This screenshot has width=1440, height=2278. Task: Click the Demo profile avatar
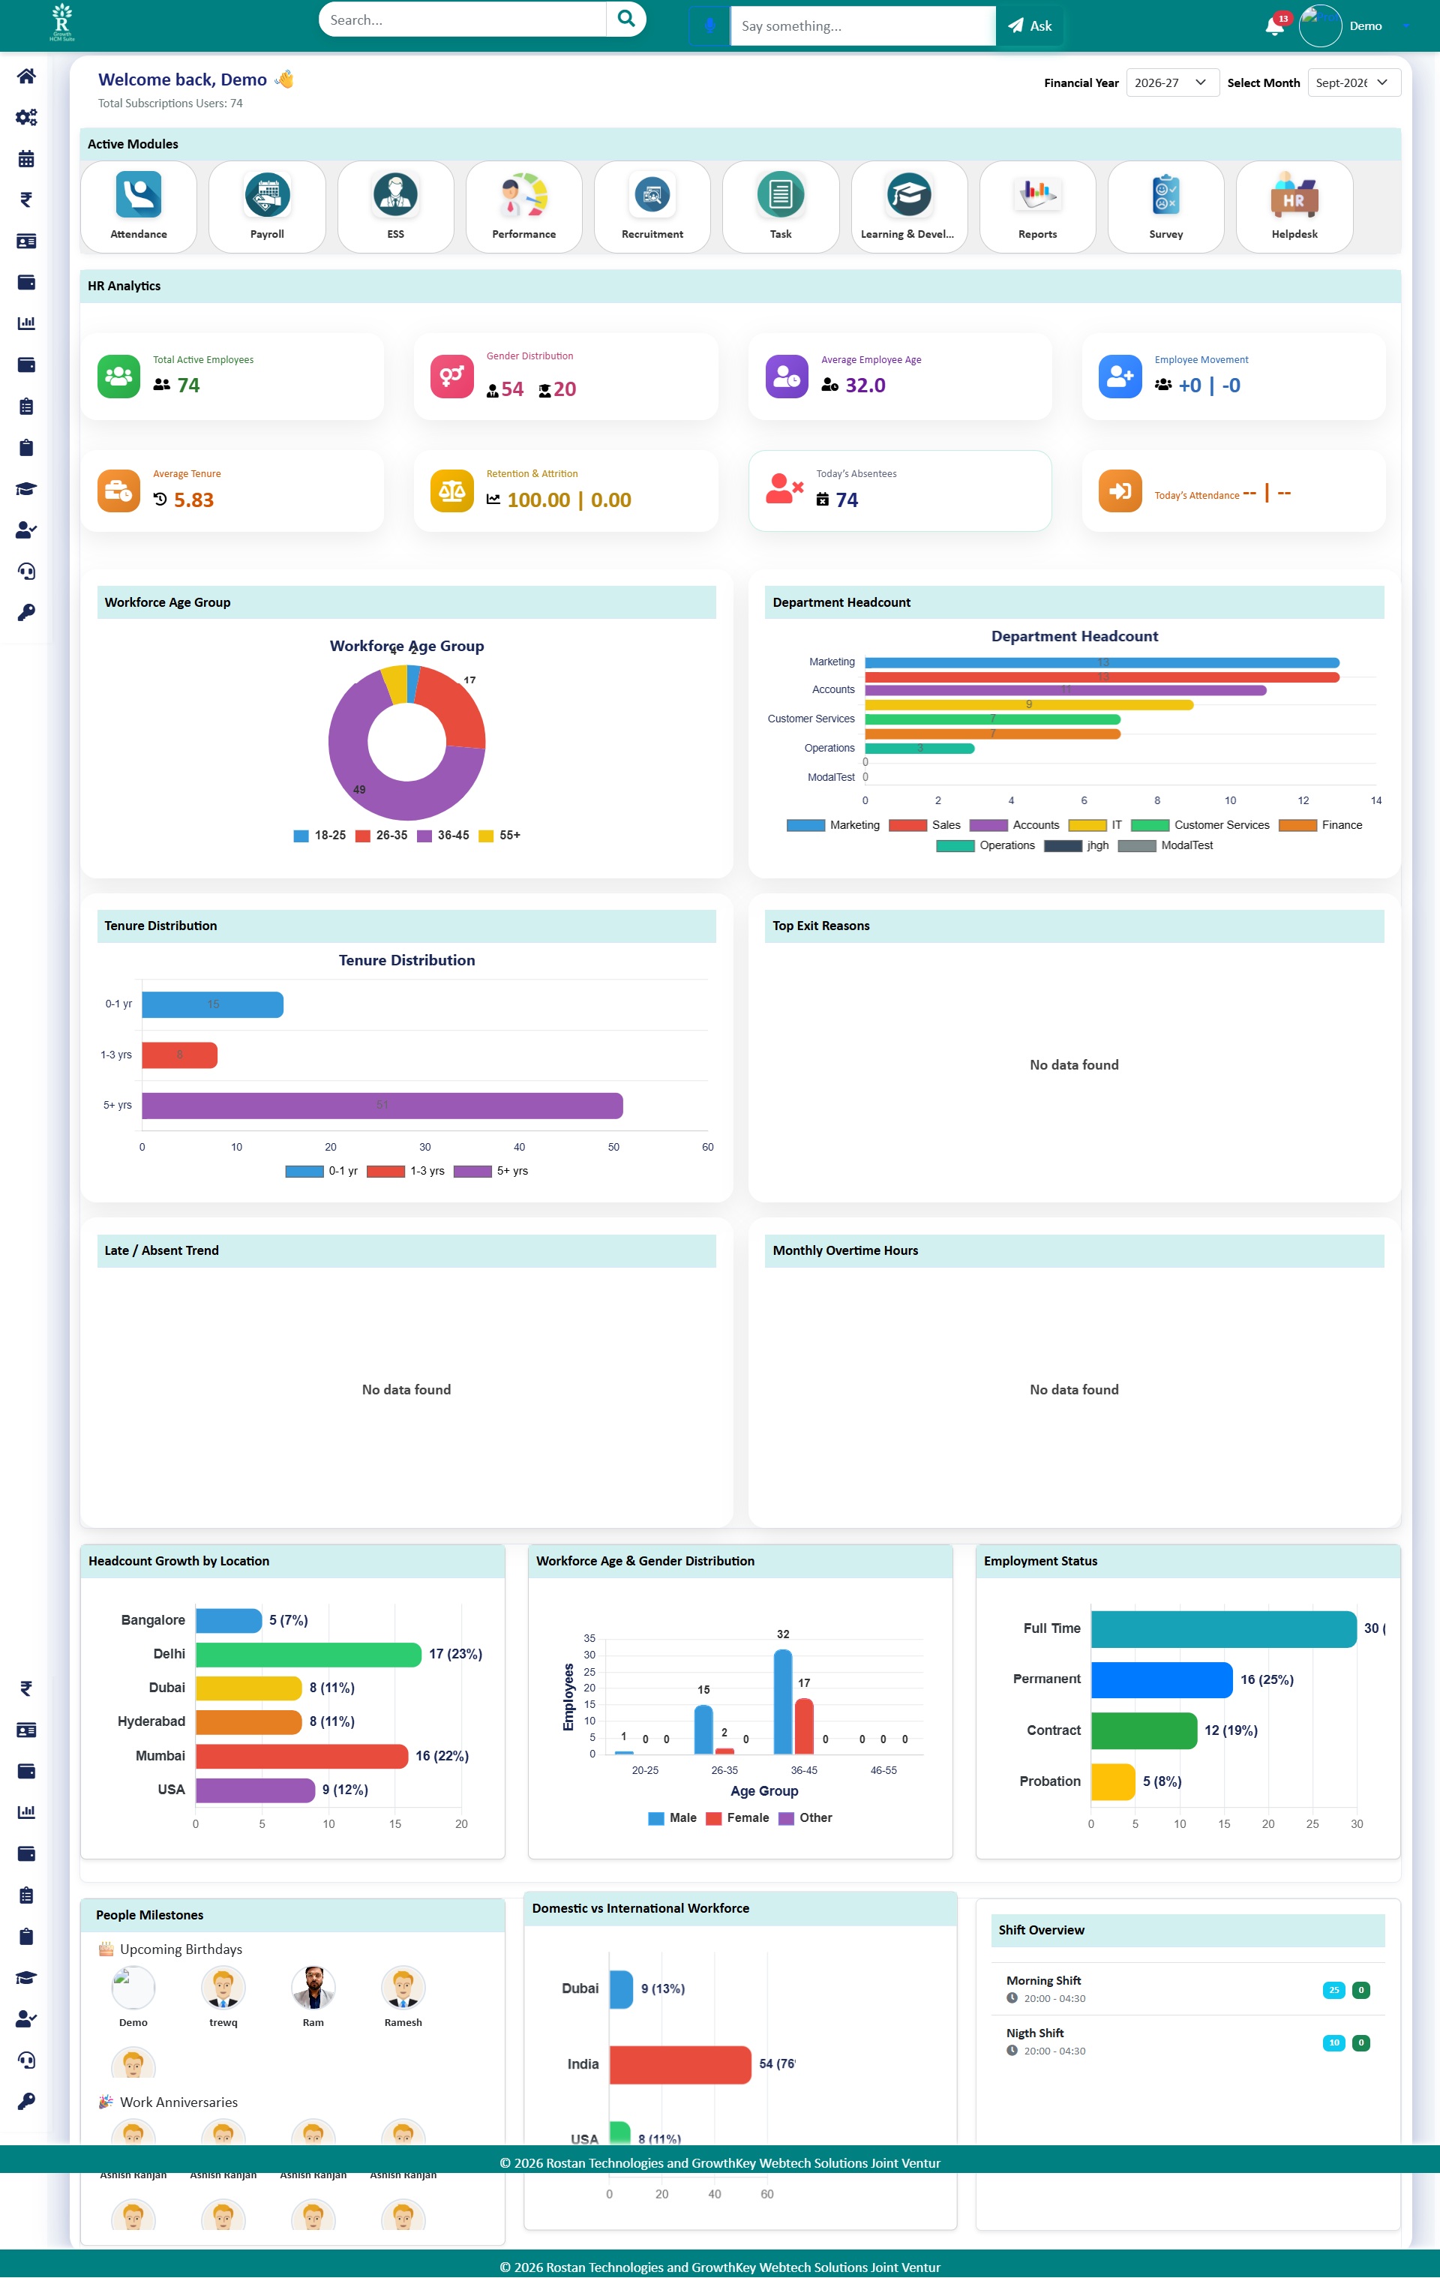[x=1320, y=26]
